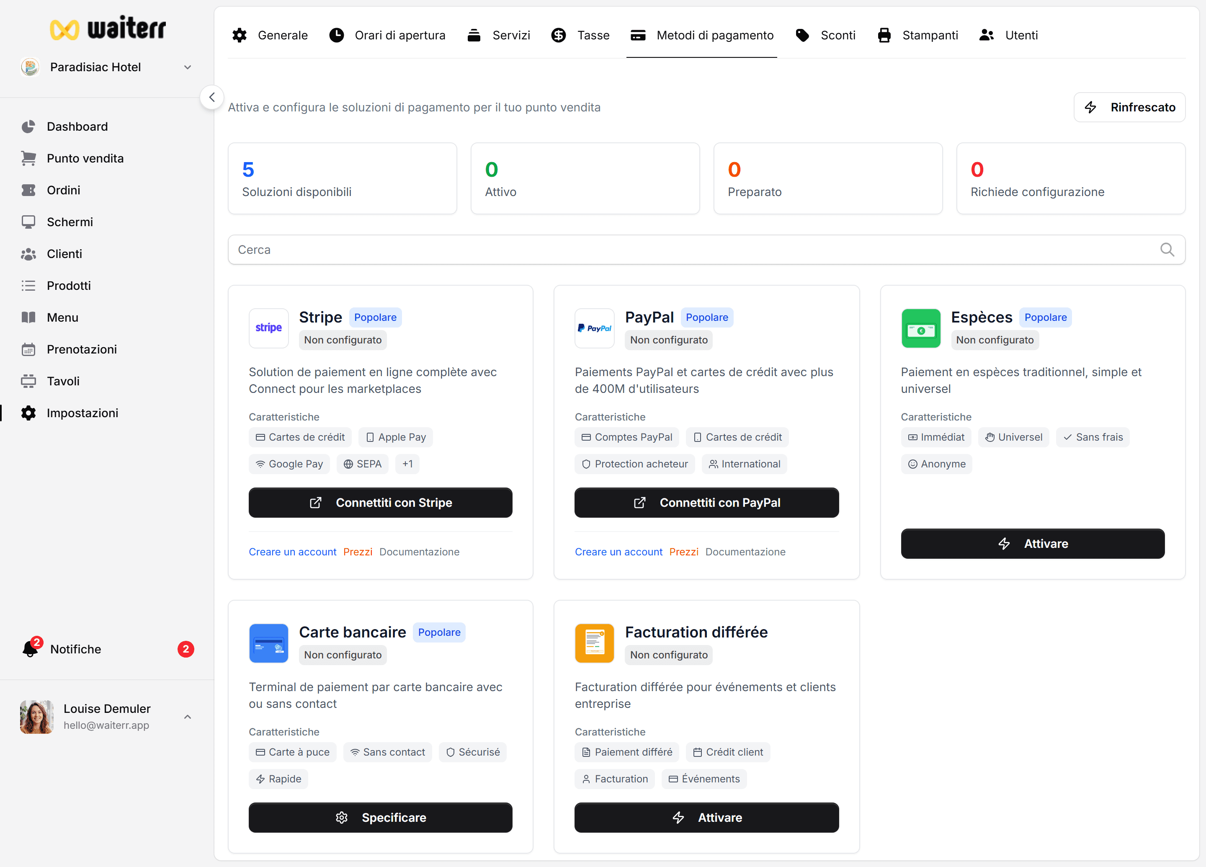Click the Crédit client feature tag

click(x=728, y=752)
